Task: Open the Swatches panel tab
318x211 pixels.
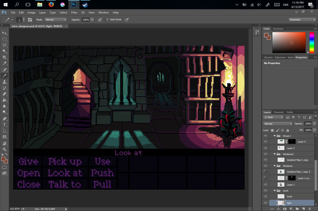Action: pos(278,29)
